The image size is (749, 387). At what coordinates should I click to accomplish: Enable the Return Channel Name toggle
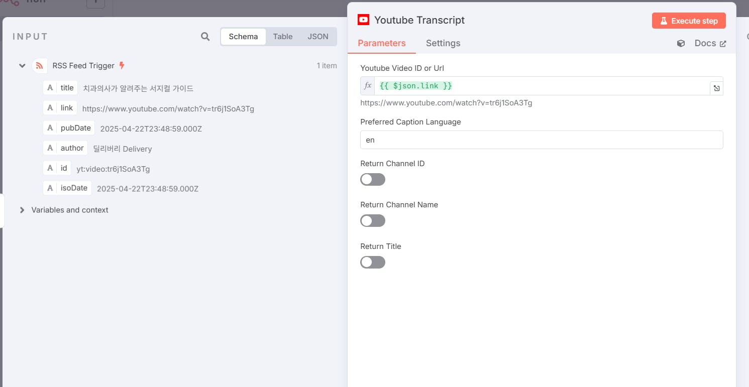373,221
